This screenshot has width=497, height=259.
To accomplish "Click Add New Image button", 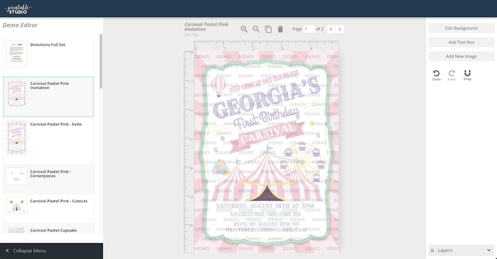I will click(x=461, y=56).
